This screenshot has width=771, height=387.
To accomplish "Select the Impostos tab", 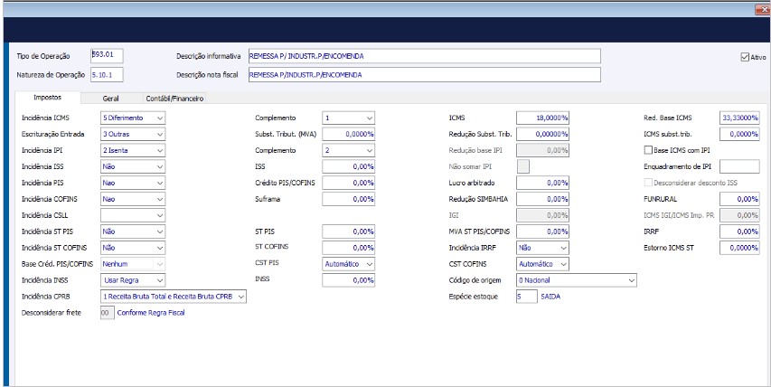I will pyautogui.click(x=47, y=98).
